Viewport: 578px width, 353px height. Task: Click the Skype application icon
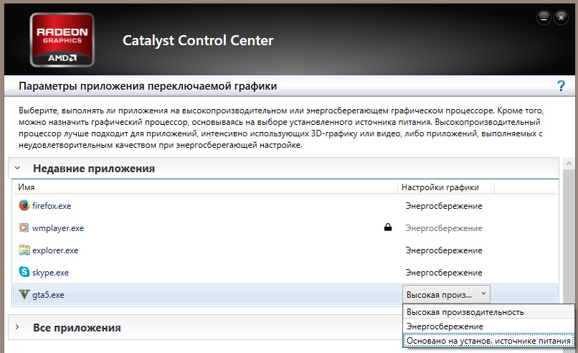coord(24,273)
